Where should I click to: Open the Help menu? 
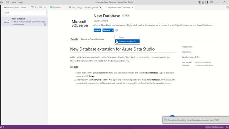pos(21,3)
